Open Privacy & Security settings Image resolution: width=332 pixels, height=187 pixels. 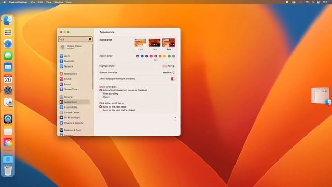click(74, 123)
